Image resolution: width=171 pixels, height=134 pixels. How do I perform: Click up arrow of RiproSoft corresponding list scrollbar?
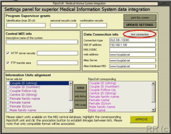[153, 83]
